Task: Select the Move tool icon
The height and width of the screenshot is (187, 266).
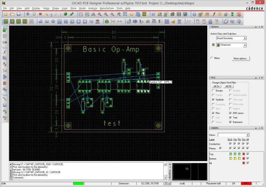Action: pyautogui.click(x=28, y=14)
